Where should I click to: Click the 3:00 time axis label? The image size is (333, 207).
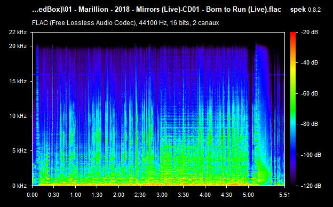[x=162, y=195]
